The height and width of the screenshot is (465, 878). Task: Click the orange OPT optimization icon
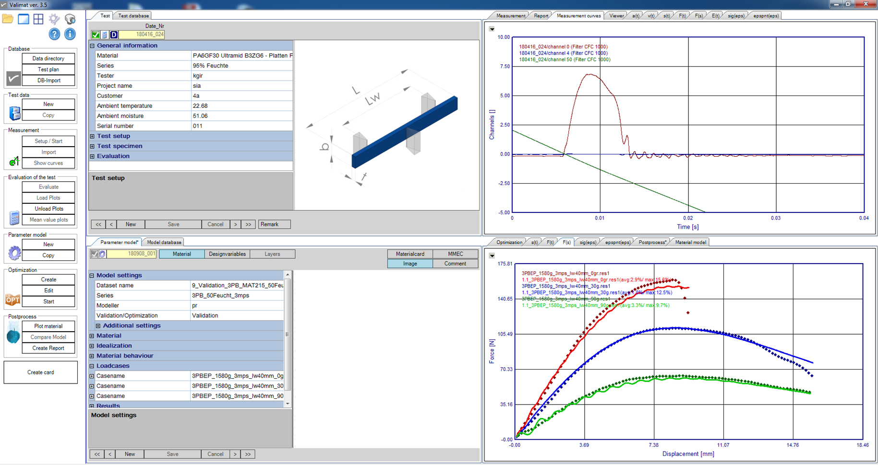12,300
